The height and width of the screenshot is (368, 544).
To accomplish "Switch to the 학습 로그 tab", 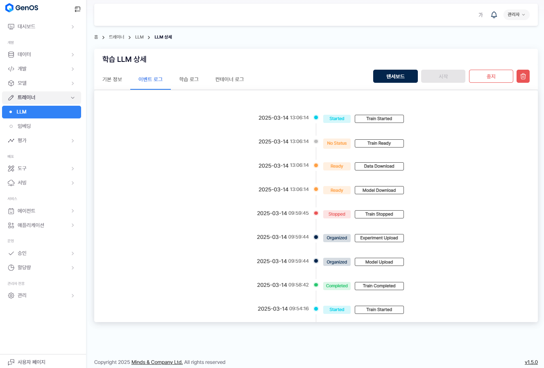I will [x=189, y=80].
